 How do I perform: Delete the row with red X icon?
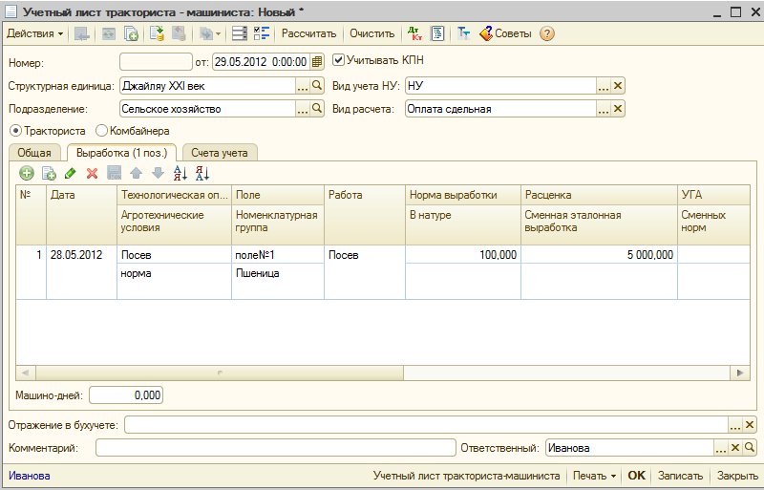coord(93,173)
